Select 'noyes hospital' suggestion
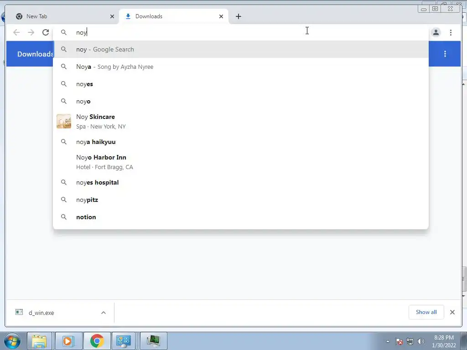 tap(241, 182)
